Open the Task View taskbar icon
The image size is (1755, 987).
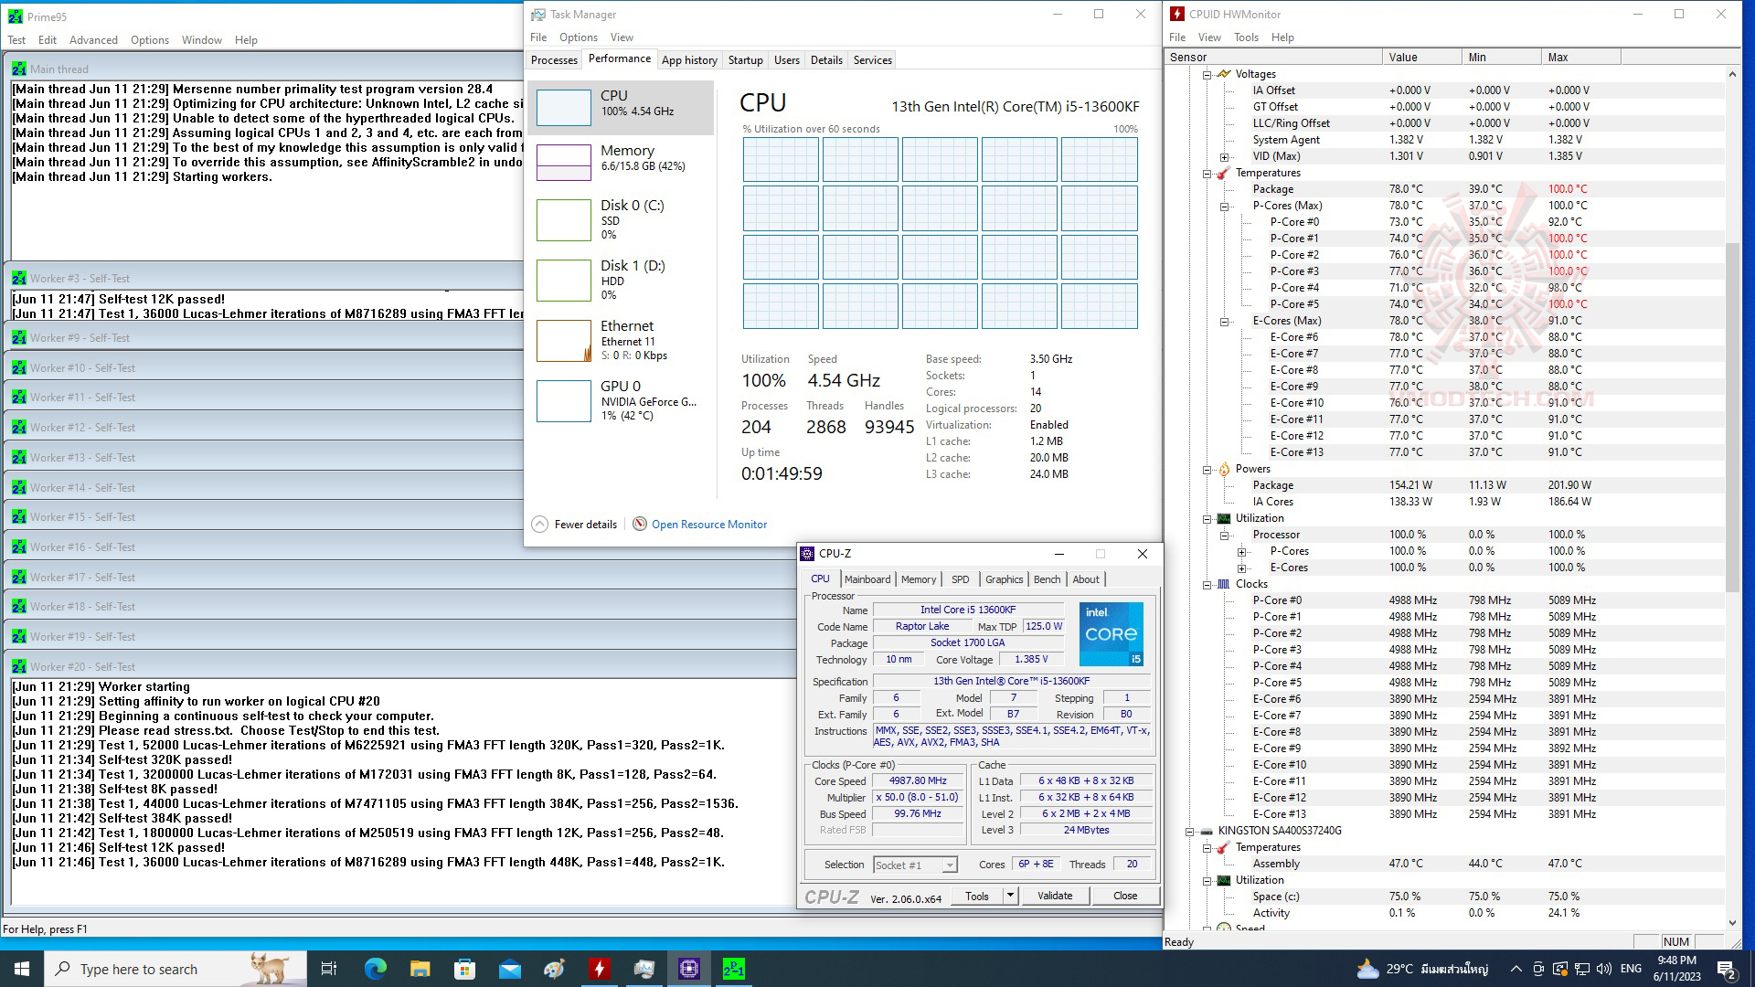click(329, 969)
